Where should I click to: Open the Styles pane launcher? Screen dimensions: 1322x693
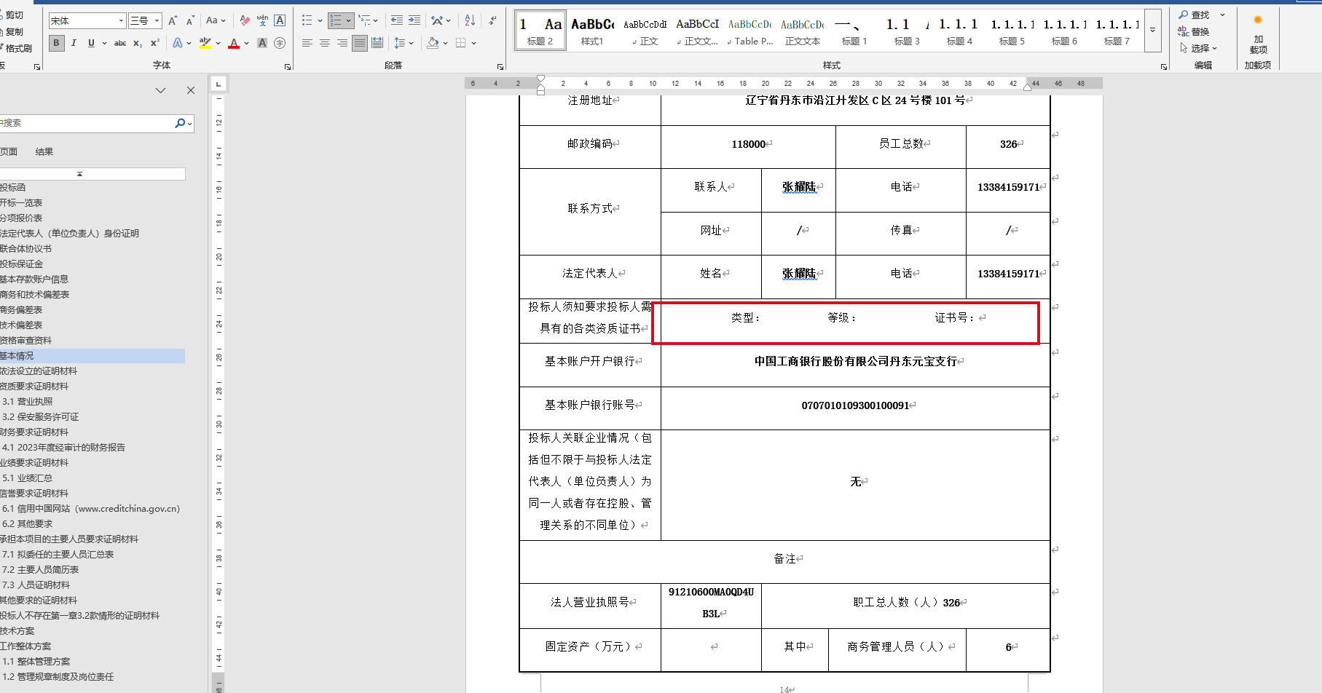(x=1164, y=67)
